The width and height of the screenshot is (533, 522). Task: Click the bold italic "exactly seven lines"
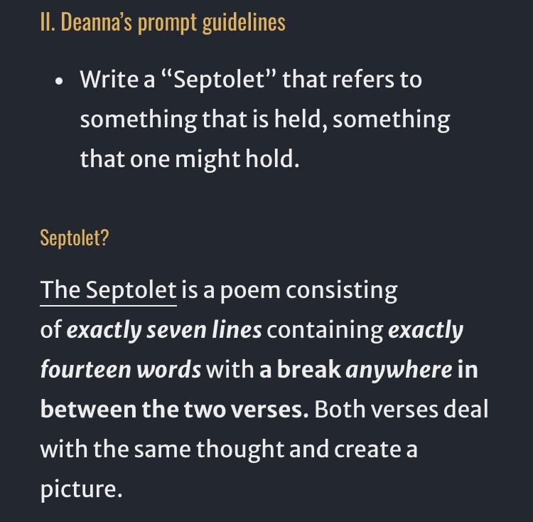pyautogui.click(x=164, y=330)
